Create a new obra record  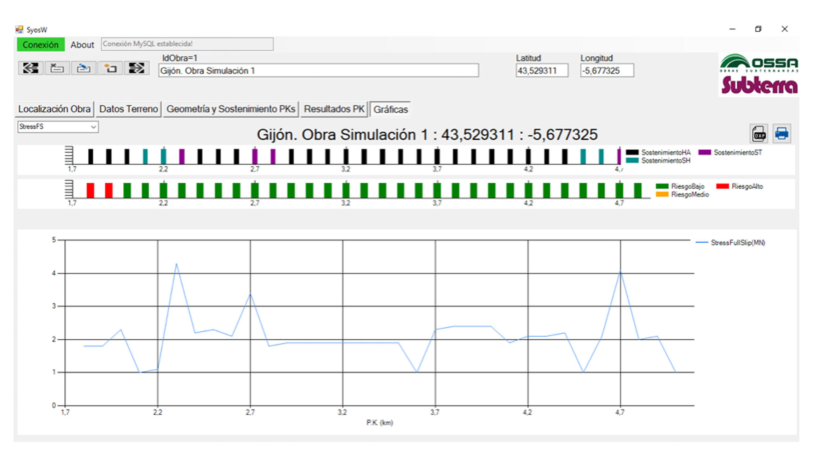(x=110, y=68)
